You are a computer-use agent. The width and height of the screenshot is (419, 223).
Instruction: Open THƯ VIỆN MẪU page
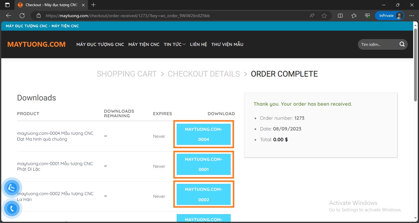pyautogui.click(x=227, y=44)
